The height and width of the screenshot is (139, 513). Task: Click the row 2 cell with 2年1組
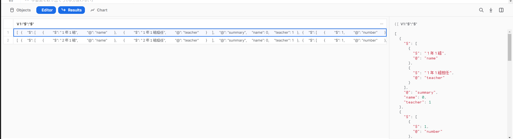pos(200,40)
